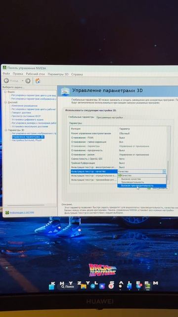Open Yandex Browser from the taskbar
The image size is (178, 317).
111,286
